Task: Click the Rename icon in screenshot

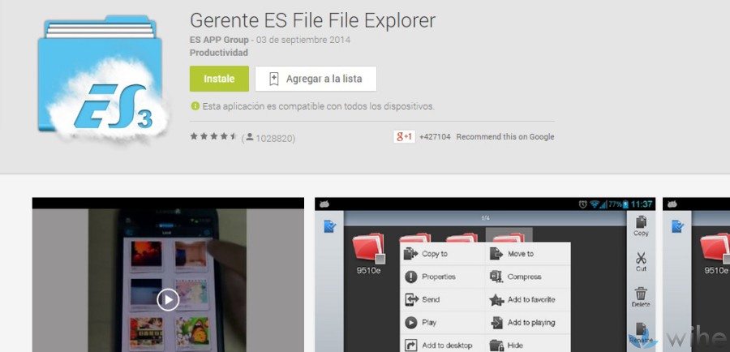Action: (x=641, y=329)
